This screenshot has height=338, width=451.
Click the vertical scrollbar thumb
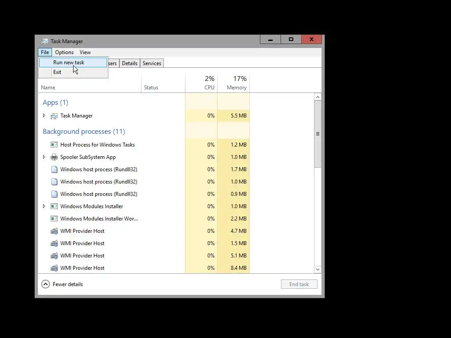[x=318, y=134]
